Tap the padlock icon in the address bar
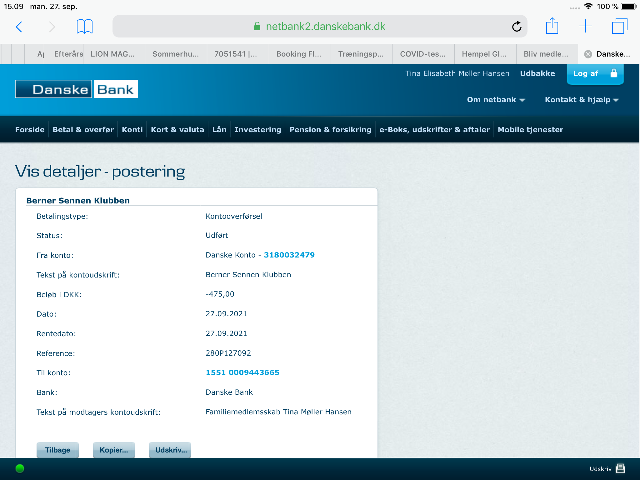The image size is (640, 480). click(x=257, y=27)
